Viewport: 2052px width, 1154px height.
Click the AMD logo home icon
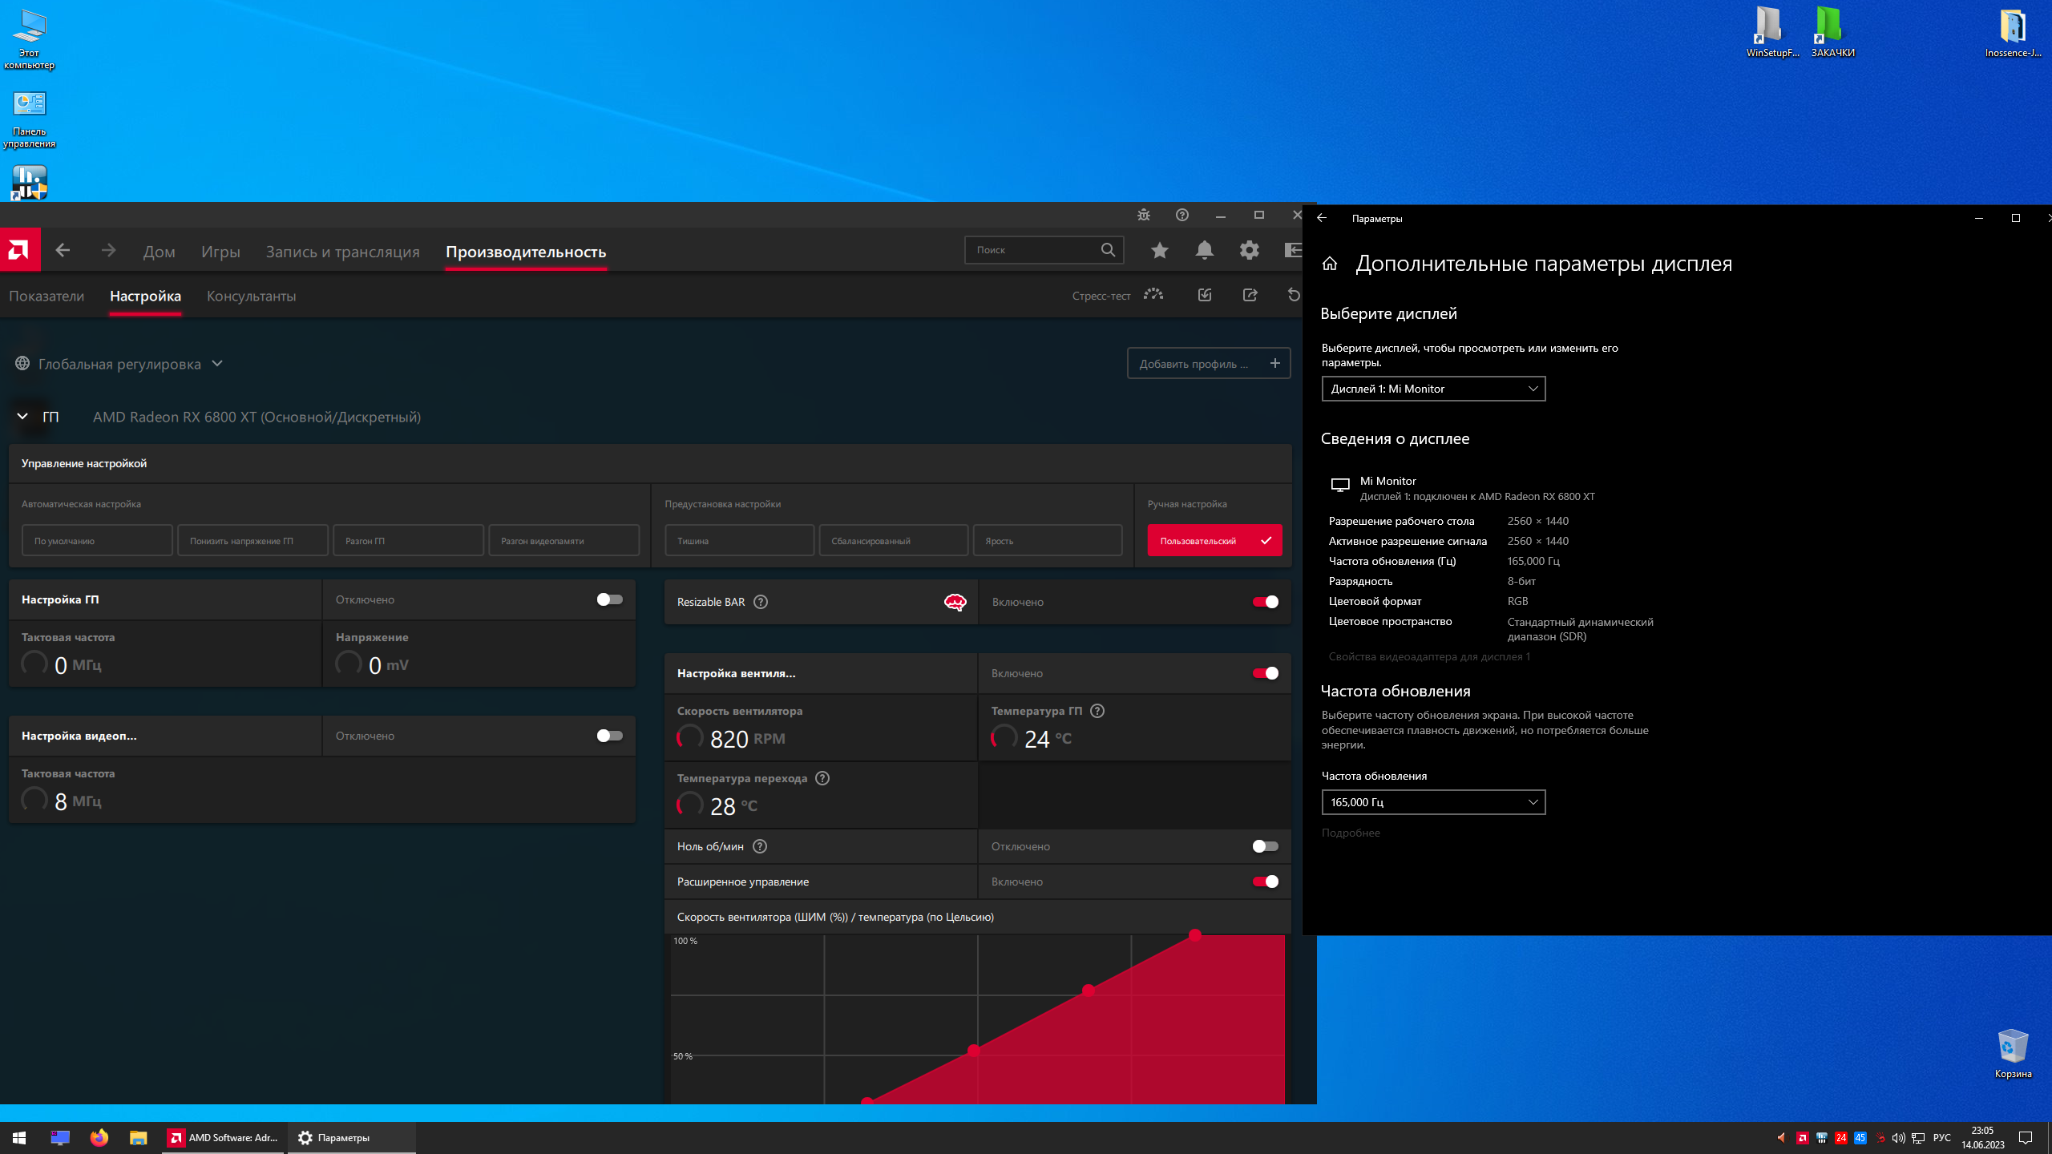click(x=19, y=251)
